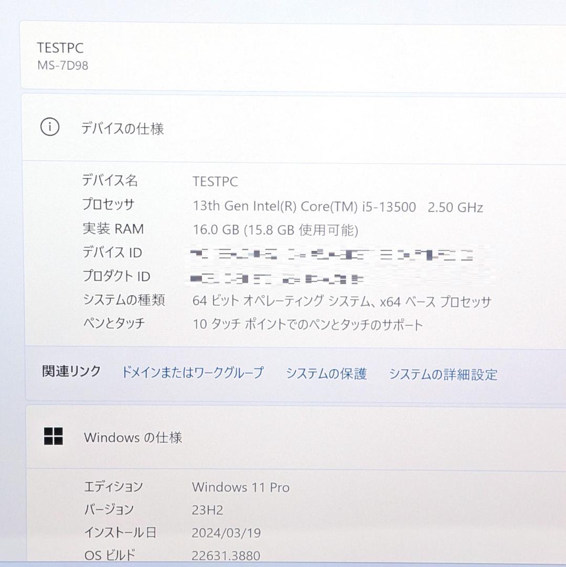Click the ペンとタッチ label

[x=114, y=322]
